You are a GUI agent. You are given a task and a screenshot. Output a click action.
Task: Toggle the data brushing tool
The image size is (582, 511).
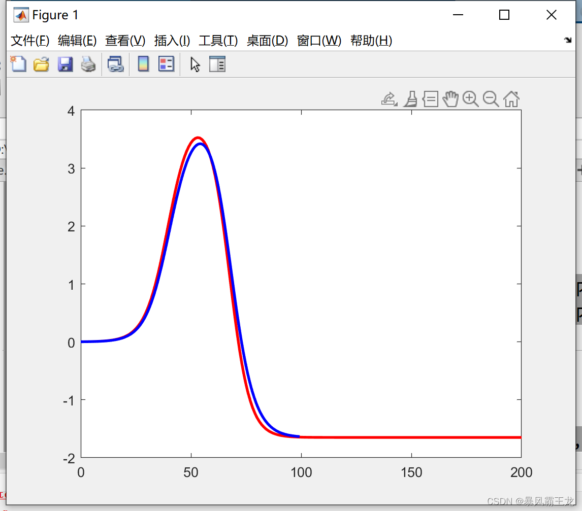[x=410, y=99]
